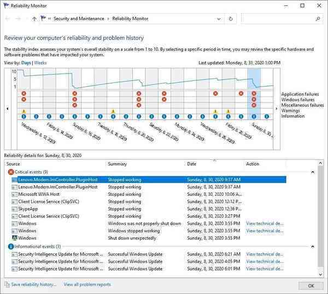Click the warning icon in Wednesday 8/12 column

[24, 111]
